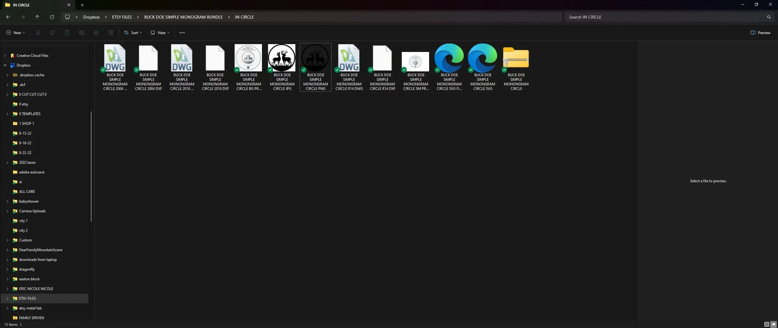This screenshot has width=778, height=328.
Task: Click the 13 items status text
Action: [11, 325]
